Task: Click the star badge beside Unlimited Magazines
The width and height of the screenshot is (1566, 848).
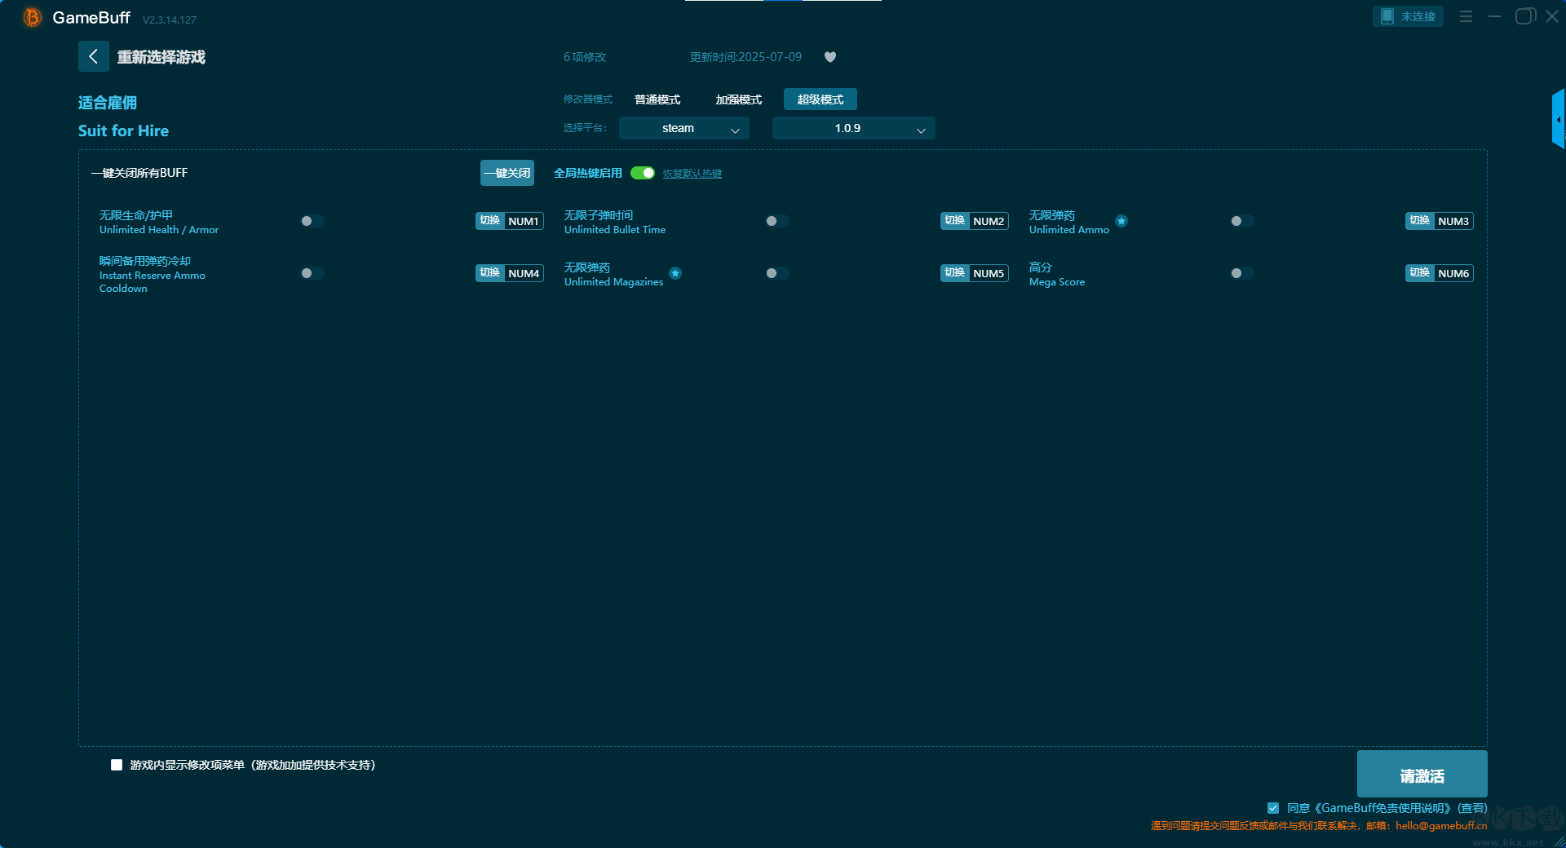Action: click(675, 273)
